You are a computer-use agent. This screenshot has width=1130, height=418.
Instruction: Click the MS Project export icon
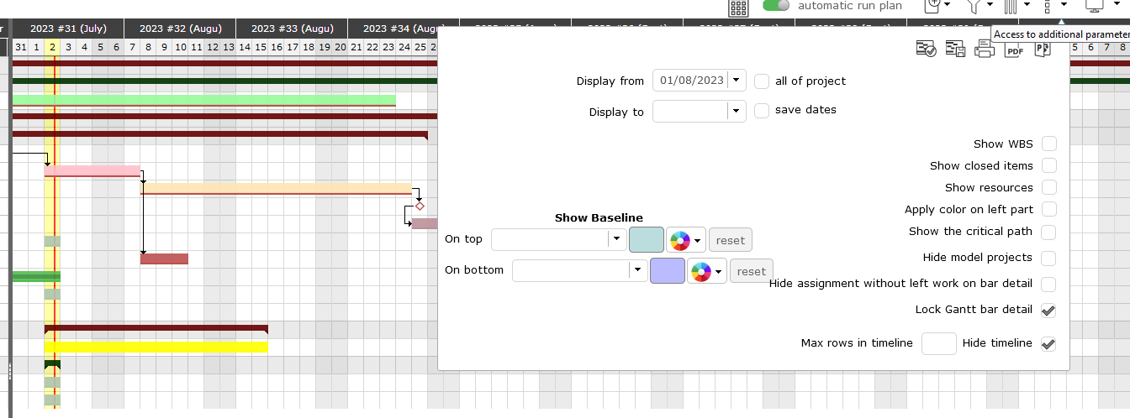pos(1043,50)
